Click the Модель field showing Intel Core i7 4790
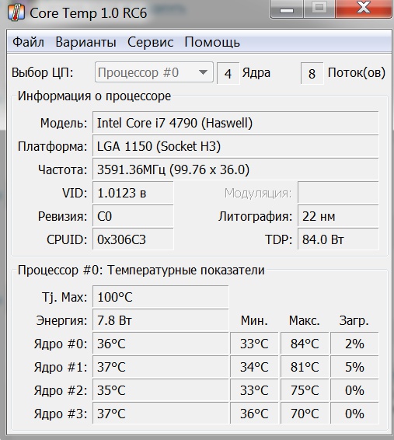The image size is (394, 440). pyautogui.click(x=235, y=122)
